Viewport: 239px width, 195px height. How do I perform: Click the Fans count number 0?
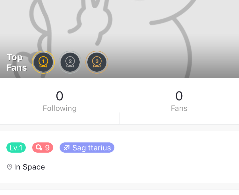click(x=179, y=96)
